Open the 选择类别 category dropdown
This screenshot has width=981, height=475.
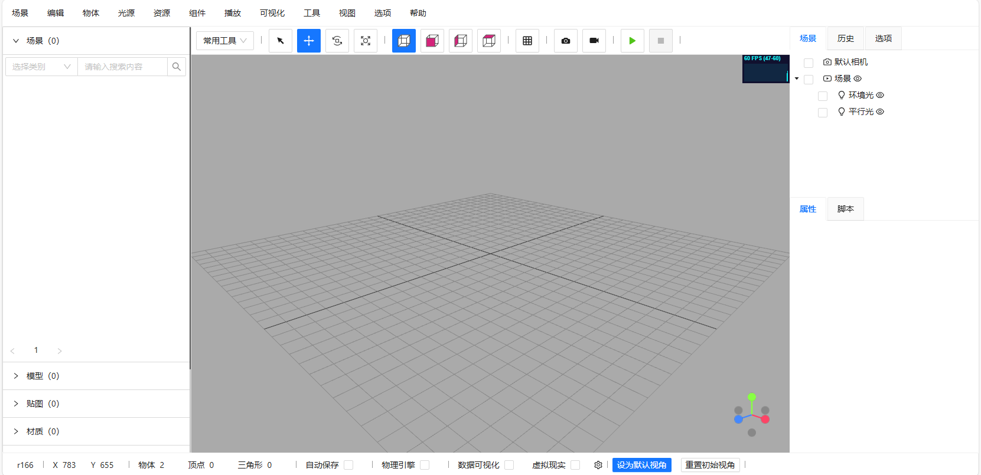pyautogui.click(x=41, y=67)
